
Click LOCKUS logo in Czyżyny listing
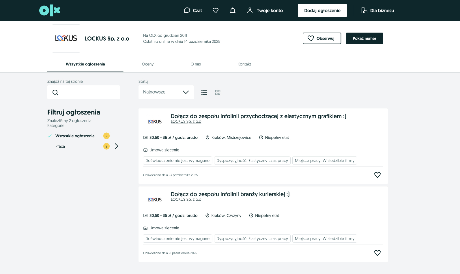click(x=155, y=200)
